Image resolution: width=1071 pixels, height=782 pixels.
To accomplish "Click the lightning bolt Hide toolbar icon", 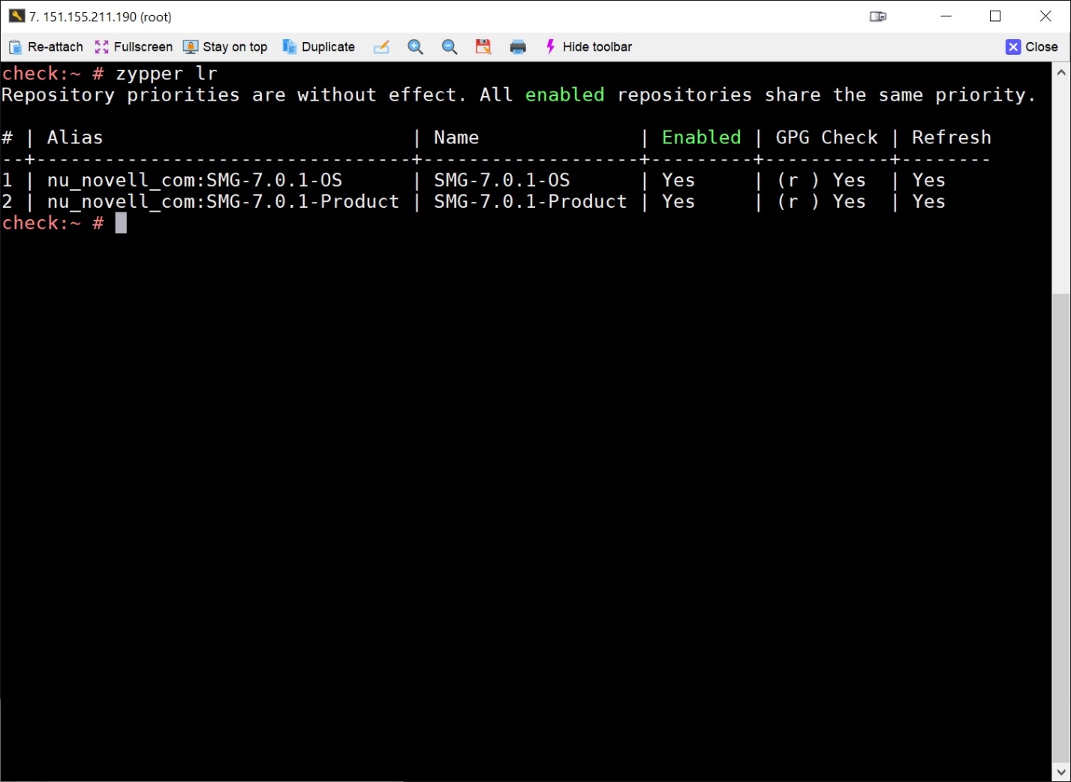I will point(549,47).
